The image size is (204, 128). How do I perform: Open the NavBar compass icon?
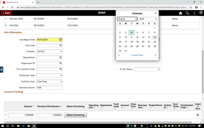point(201,12)
